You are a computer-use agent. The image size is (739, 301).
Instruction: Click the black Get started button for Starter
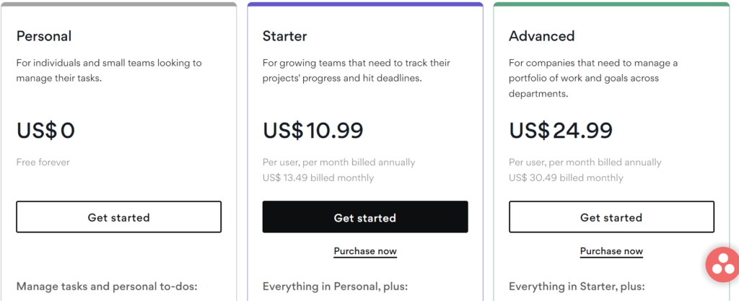pos(365,217)
